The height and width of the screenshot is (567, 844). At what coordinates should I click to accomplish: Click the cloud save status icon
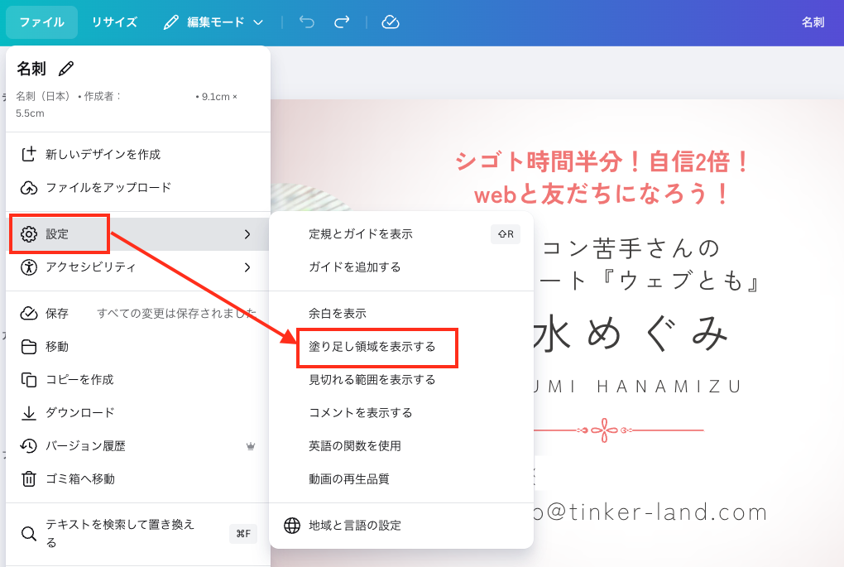[391, 22]
